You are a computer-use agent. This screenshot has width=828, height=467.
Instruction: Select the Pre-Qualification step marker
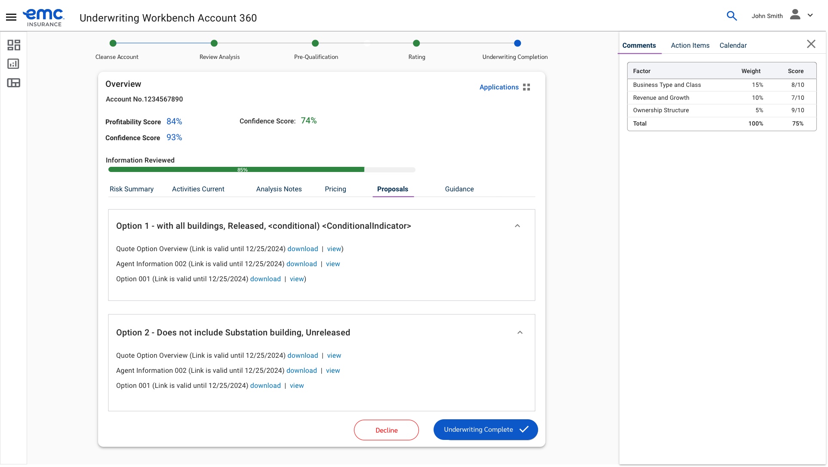pos(315,43)
